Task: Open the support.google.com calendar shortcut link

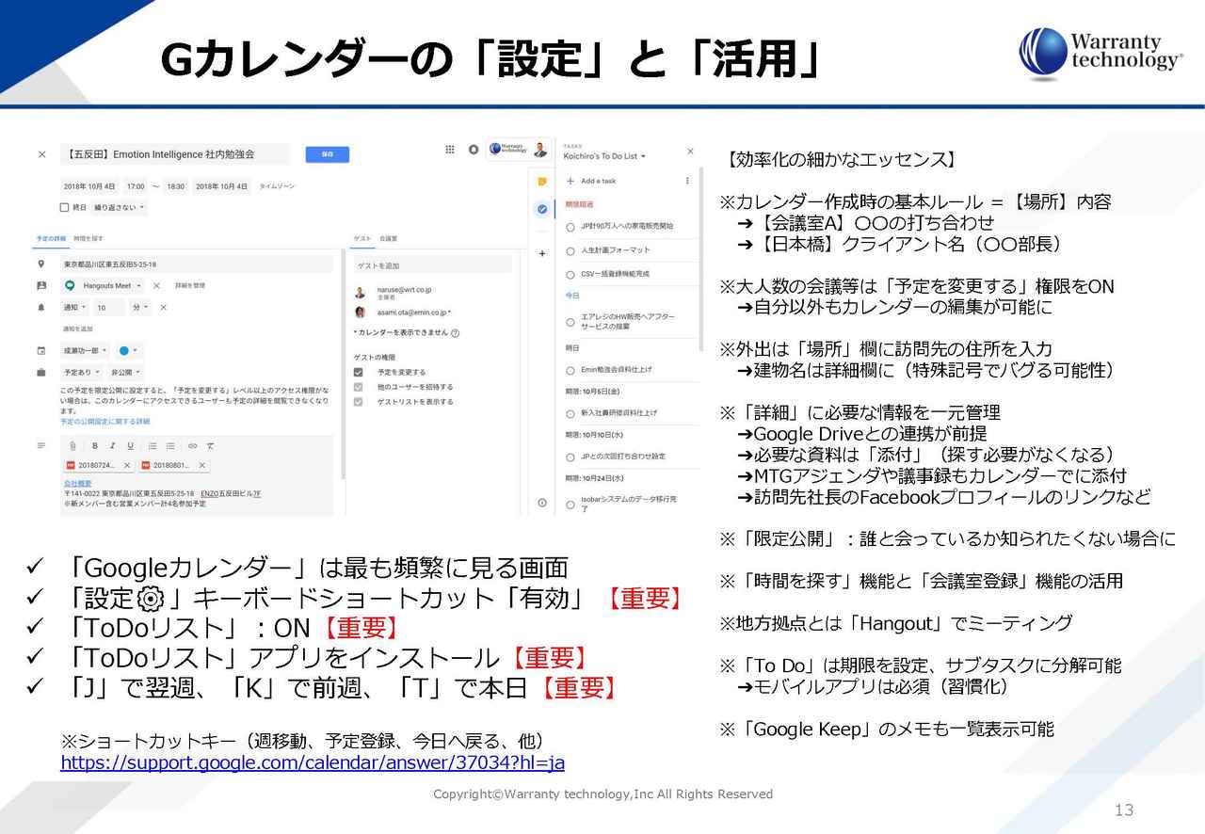Action: pos(313,762)
